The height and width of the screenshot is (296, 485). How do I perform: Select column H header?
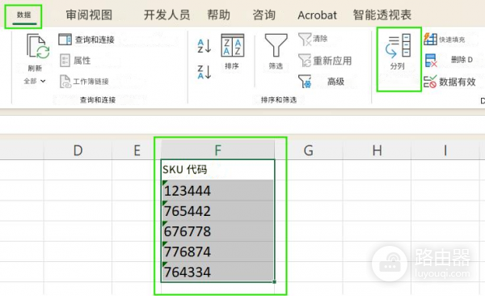377,150
